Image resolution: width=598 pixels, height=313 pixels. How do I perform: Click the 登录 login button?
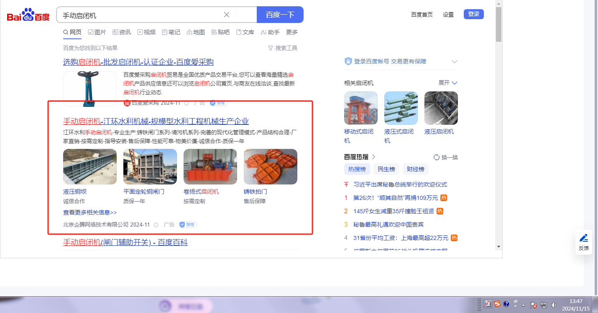click(474, 14)
